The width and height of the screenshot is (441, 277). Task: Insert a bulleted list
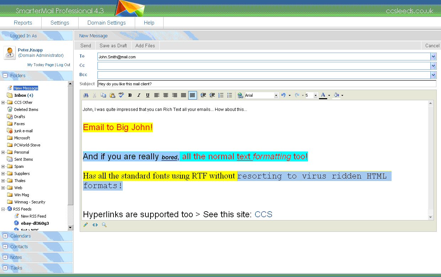tap(230, 95)
